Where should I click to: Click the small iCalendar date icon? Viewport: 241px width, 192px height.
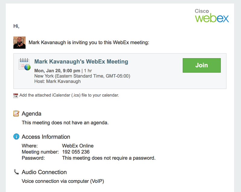pos(16,95)
